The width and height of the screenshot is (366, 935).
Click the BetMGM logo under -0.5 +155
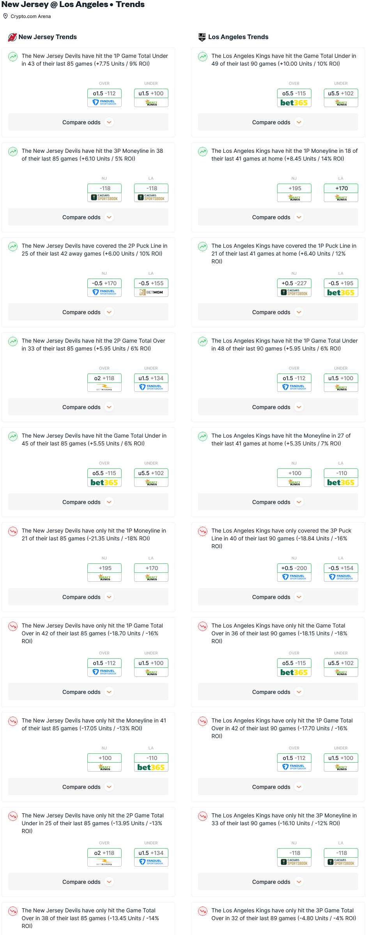pos(151,292)
